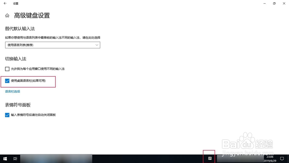The height and width of the screenshot is (163, 289).
Task: Close the Settings window
Action: [284, 3]
